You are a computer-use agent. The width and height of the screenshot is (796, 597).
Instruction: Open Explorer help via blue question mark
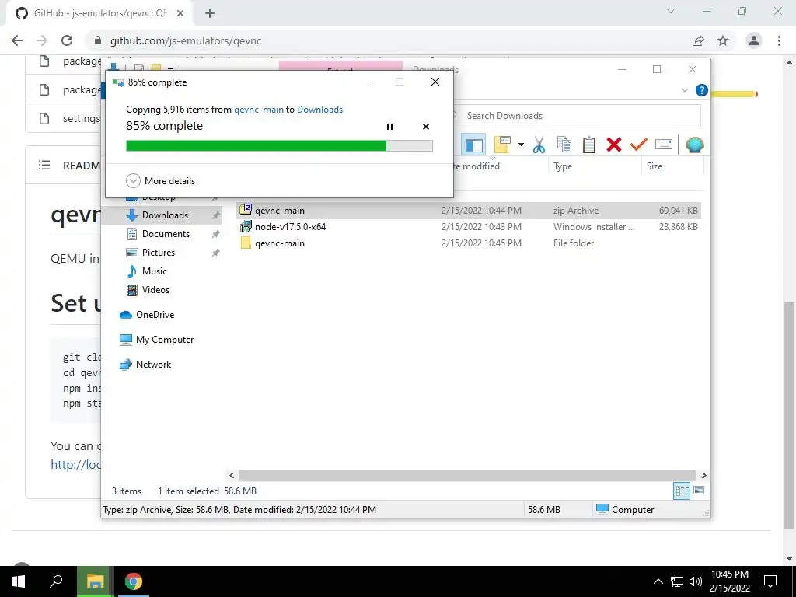(x=702, y=90)
